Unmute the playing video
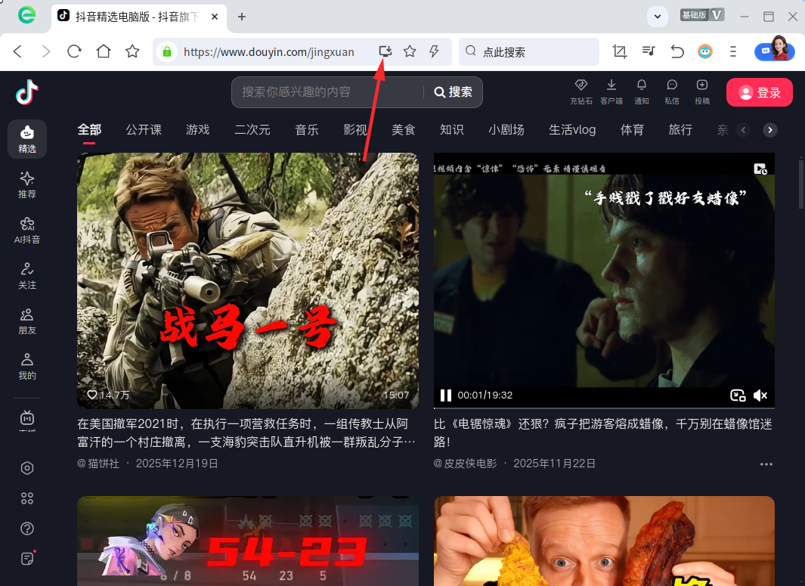The image size is (805, 586). pos(760,395)
